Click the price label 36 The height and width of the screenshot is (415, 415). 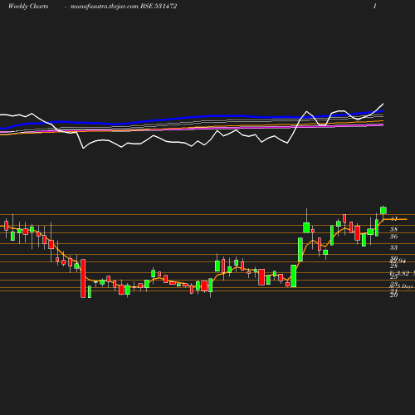394,237
